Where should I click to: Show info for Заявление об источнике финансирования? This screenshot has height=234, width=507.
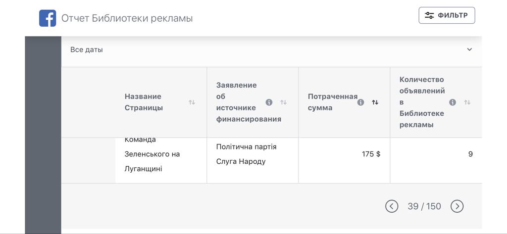tap(269, 102)
